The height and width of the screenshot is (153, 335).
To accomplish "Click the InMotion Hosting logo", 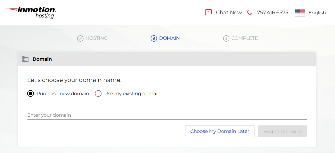I will [x=31, y=12].
